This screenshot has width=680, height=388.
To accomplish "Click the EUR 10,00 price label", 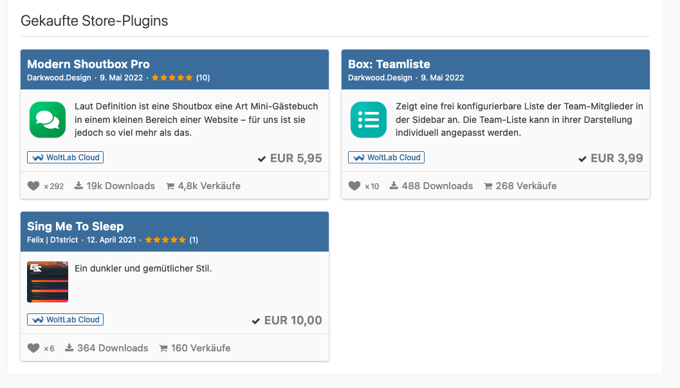I will pyautogui.click(x=293, y=320).
